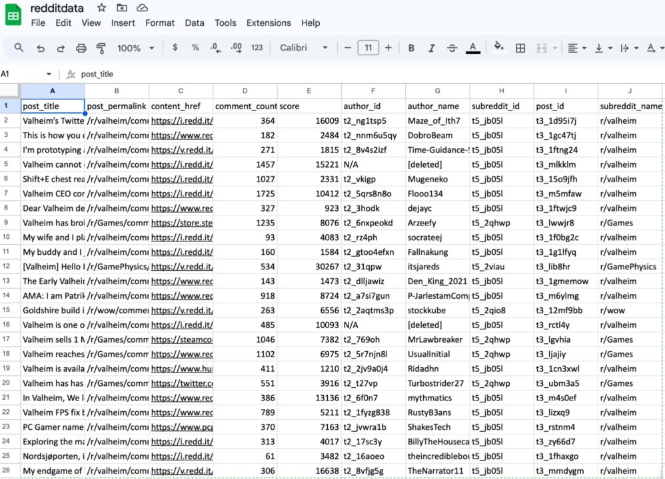Select column E header
The width and height of the screenshot is (665, 479).
(309, 90)
